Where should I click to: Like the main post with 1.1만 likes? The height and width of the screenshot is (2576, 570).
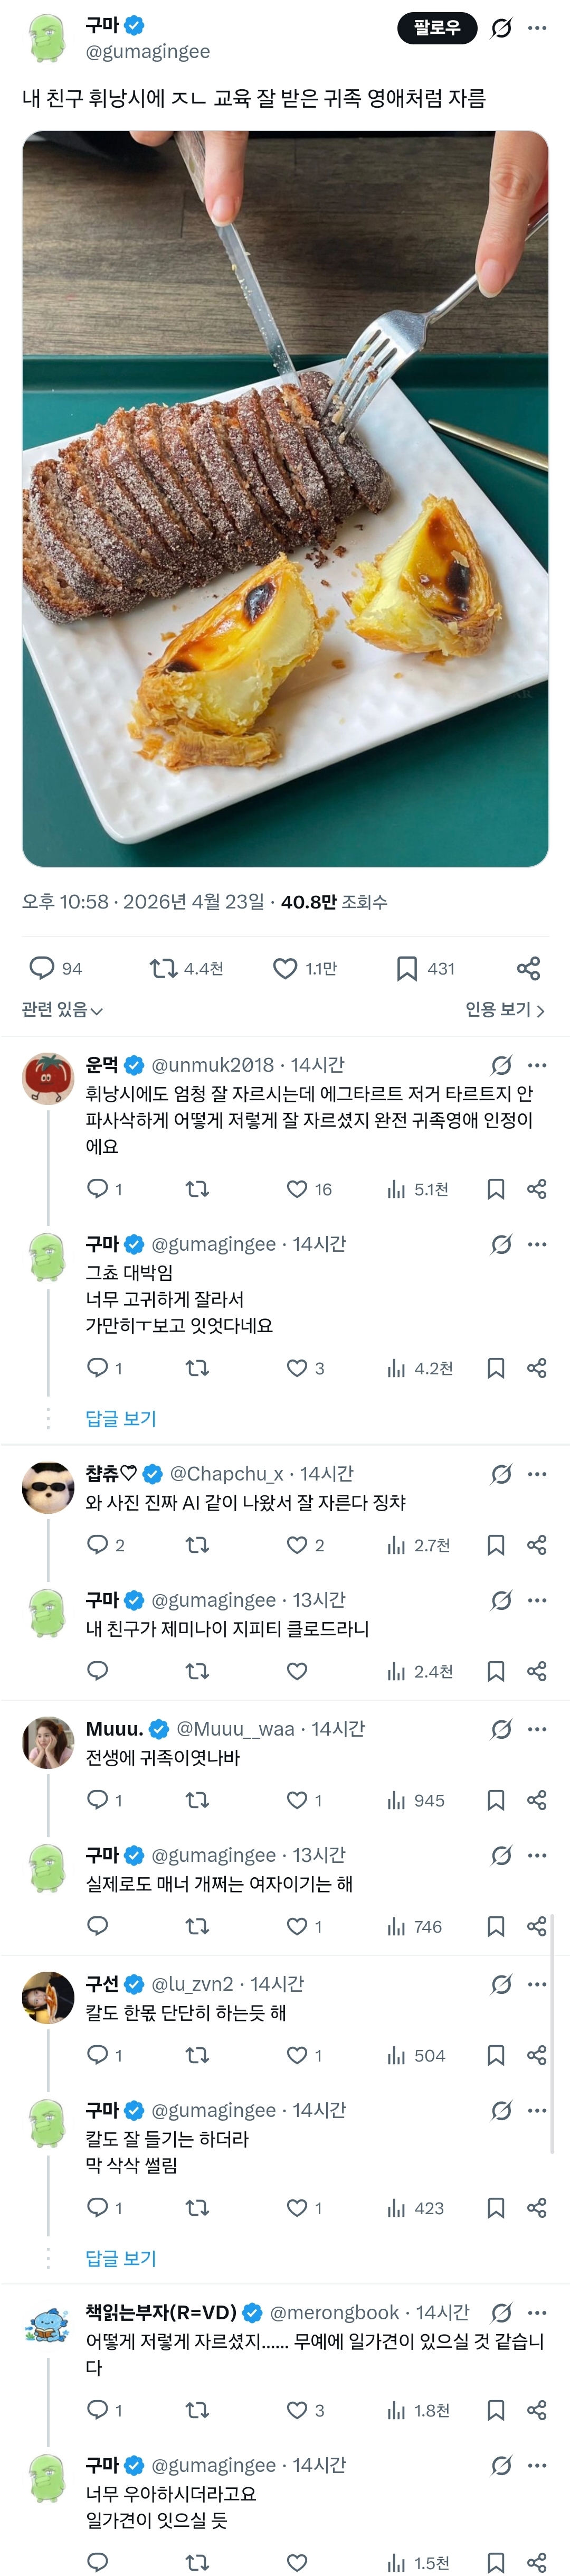click(x=285, y=967)
